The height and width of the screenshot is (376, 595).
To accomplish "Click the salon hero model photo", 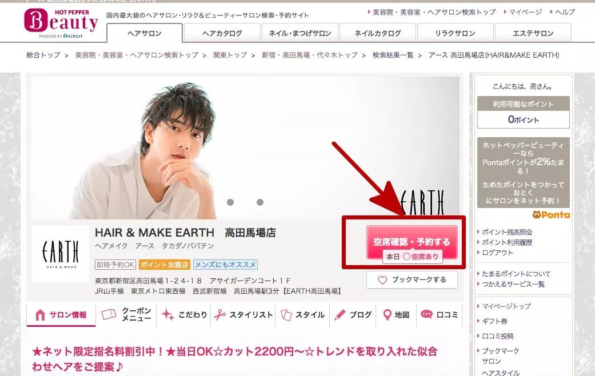I will 245,148.
